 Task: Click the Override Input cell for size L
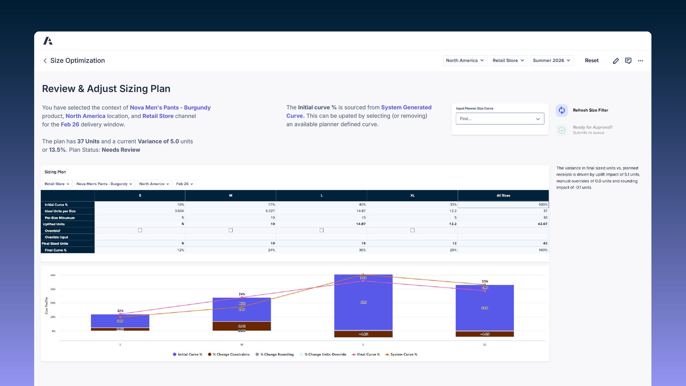(322, 237)
